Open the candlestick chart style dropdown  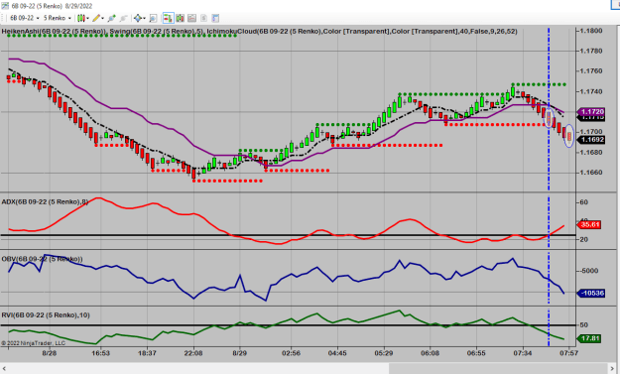[82, 18]
